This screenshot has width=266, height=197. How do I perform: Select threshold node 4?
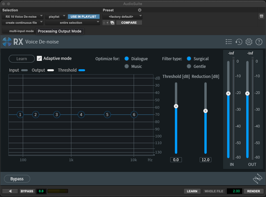tap(81, 115)
